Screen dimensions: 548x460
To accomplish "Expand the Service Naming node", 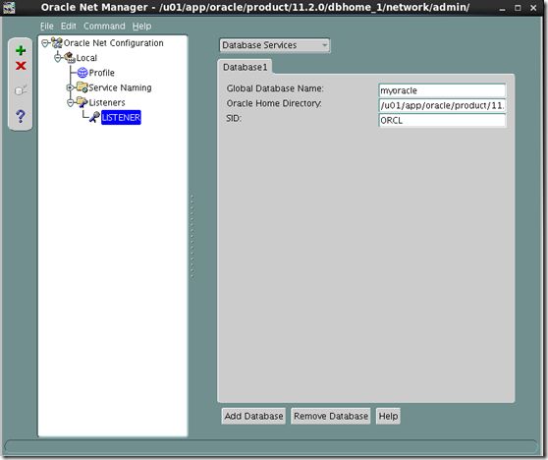I will (70, 87).
